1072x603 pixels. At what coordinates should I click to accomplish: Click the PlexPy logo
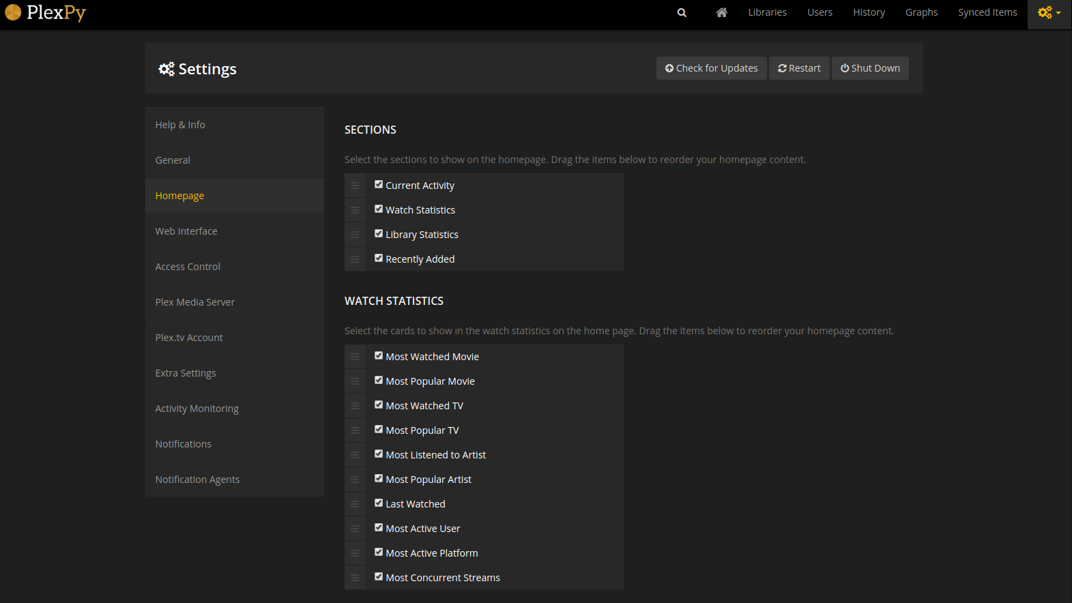[46, 12]
